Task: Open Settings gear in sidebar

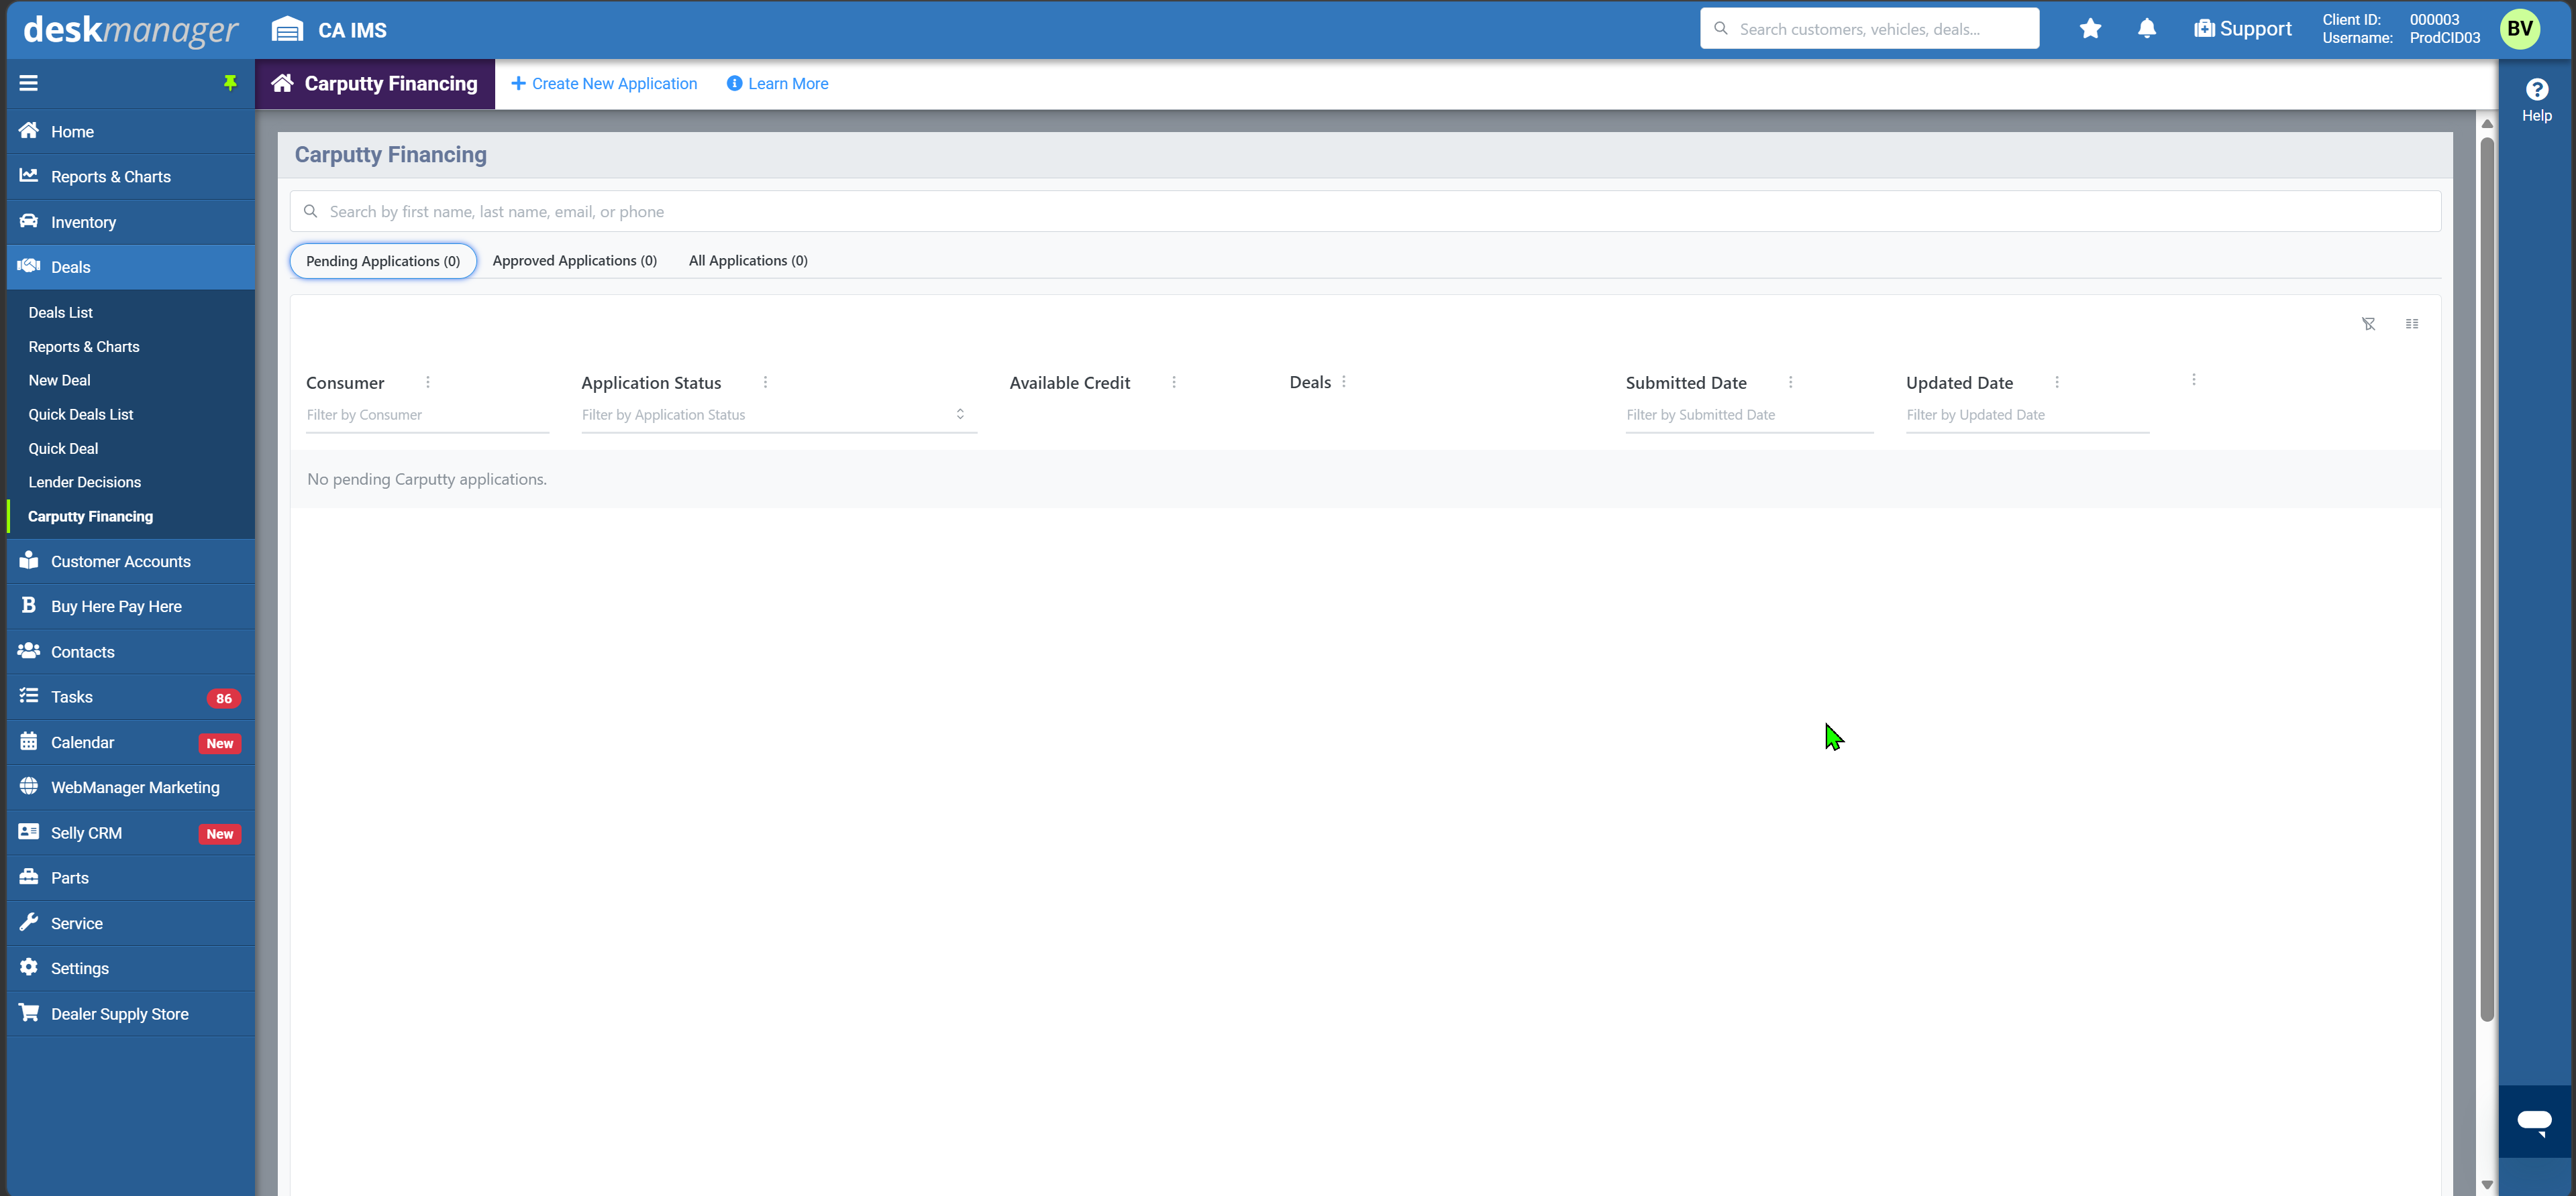Action: tap(131, 968)
